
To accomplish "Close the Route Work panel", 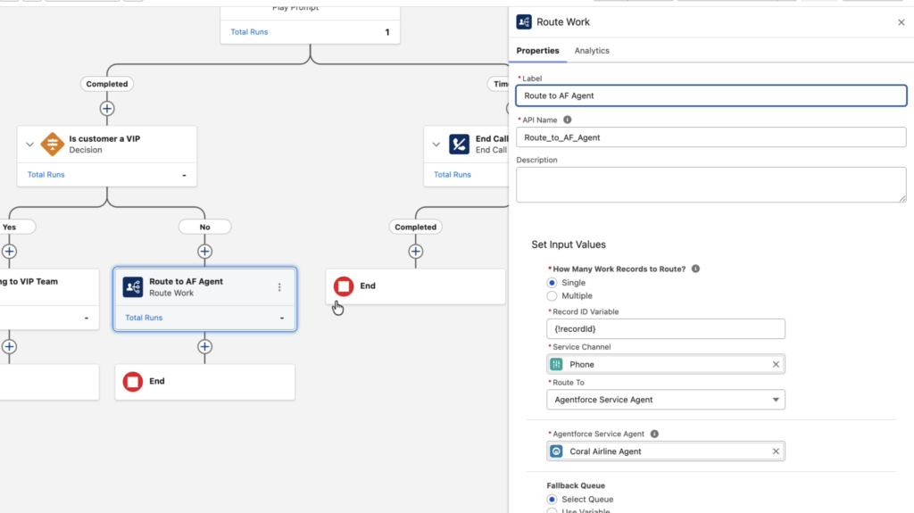I will (x=901, y=22).
